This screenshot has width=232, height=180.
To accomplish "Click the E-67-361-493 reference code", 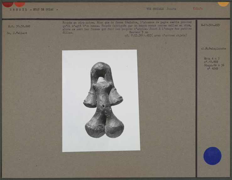I will (x=210, y=25).
